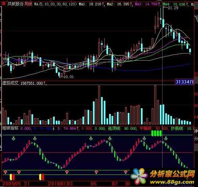Click the D: 74.864 indicator value
The width and height of the screenshot is (198, 187).
(x=68, y=128)
